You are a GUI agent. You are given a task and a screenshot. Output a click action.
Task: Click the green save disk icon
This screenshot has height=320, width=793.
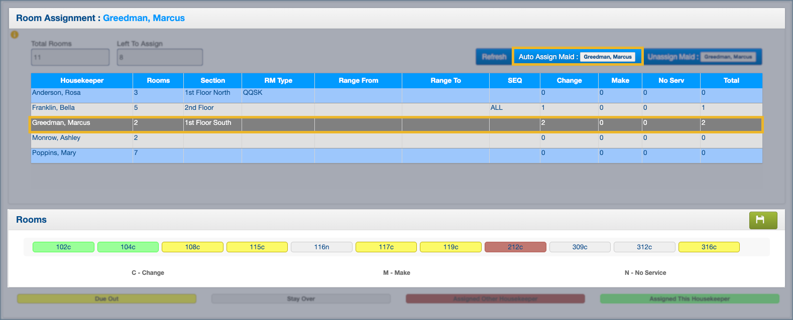point(762,220)
